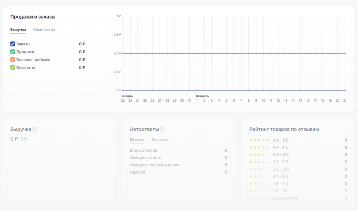Click the 0,3 ₽ axis label
Viewport: 358px width, 211px height.
(117, 72)
